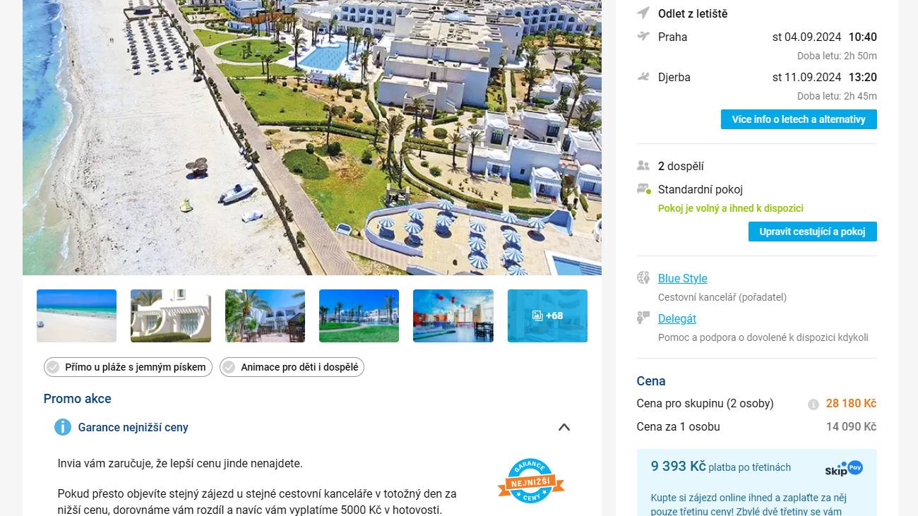
Task: Select the Přímo u pláže s jemným pískem tag
Action: pos(128,367)
